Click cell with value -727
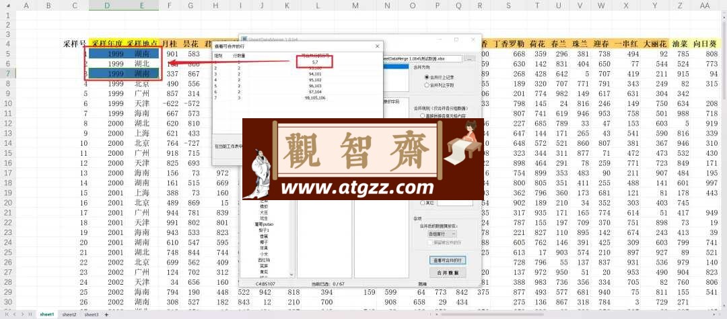The width and height of the screenshot is (727, 319). pyautogui.click(x=191, y=143)
